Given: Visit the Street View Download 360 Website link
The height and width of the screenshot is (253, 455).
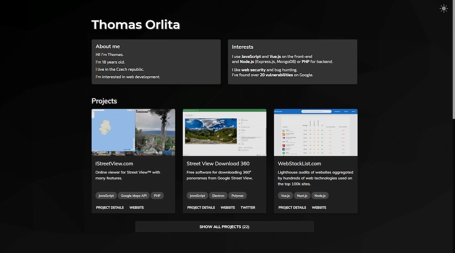Looking at the screenshot, I should (227, 208).
